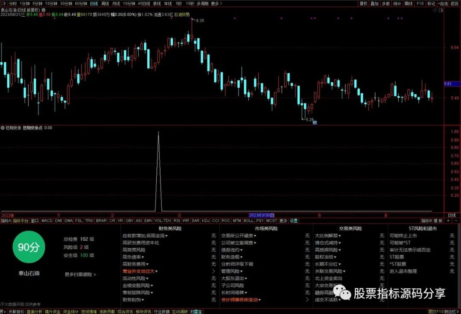Click the layout icon left of 分时
The width and height of the screenshot is (461, 314).
[3, 3]
